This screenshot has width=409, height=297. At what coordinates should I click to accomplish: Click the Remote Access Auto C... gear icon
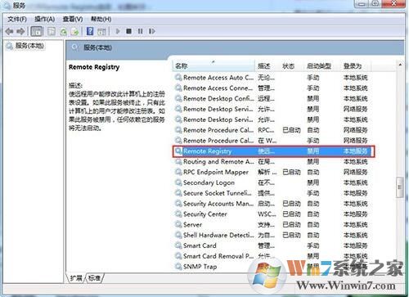178,78
